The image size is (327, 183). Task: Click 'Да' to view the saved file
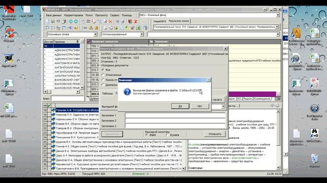(x=180, y=106)
